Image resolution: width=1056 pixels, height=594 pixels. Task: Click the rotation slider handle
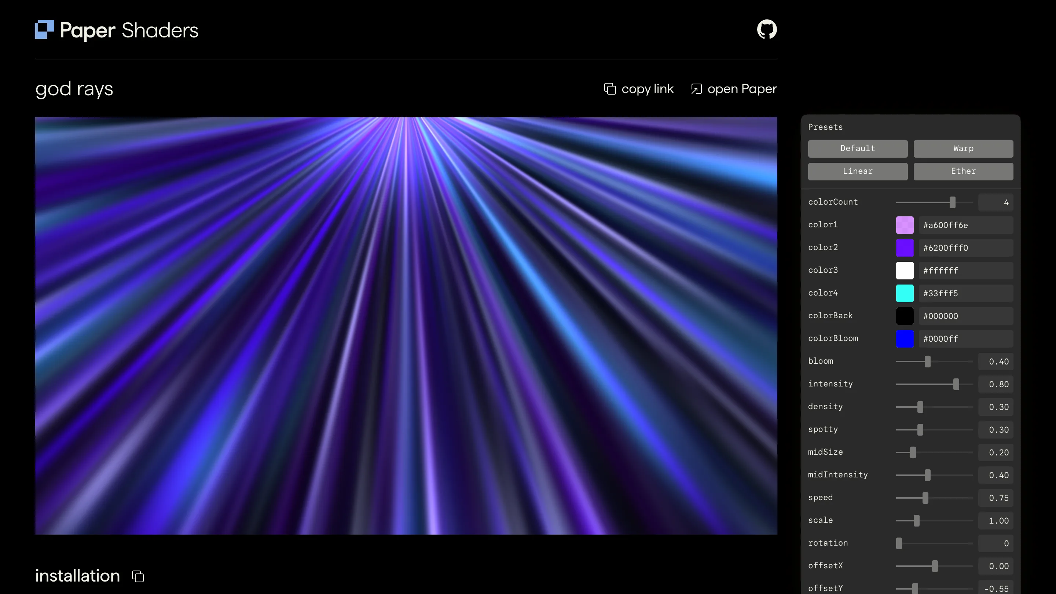[x=899, y=543]
